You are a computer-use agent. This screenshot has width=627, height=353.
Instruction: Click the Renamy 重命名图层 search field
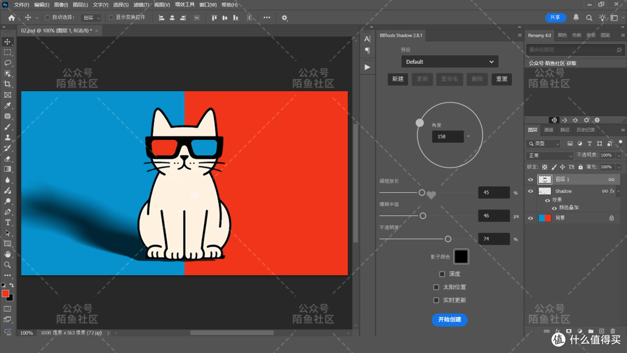click(x=575, y=49)
